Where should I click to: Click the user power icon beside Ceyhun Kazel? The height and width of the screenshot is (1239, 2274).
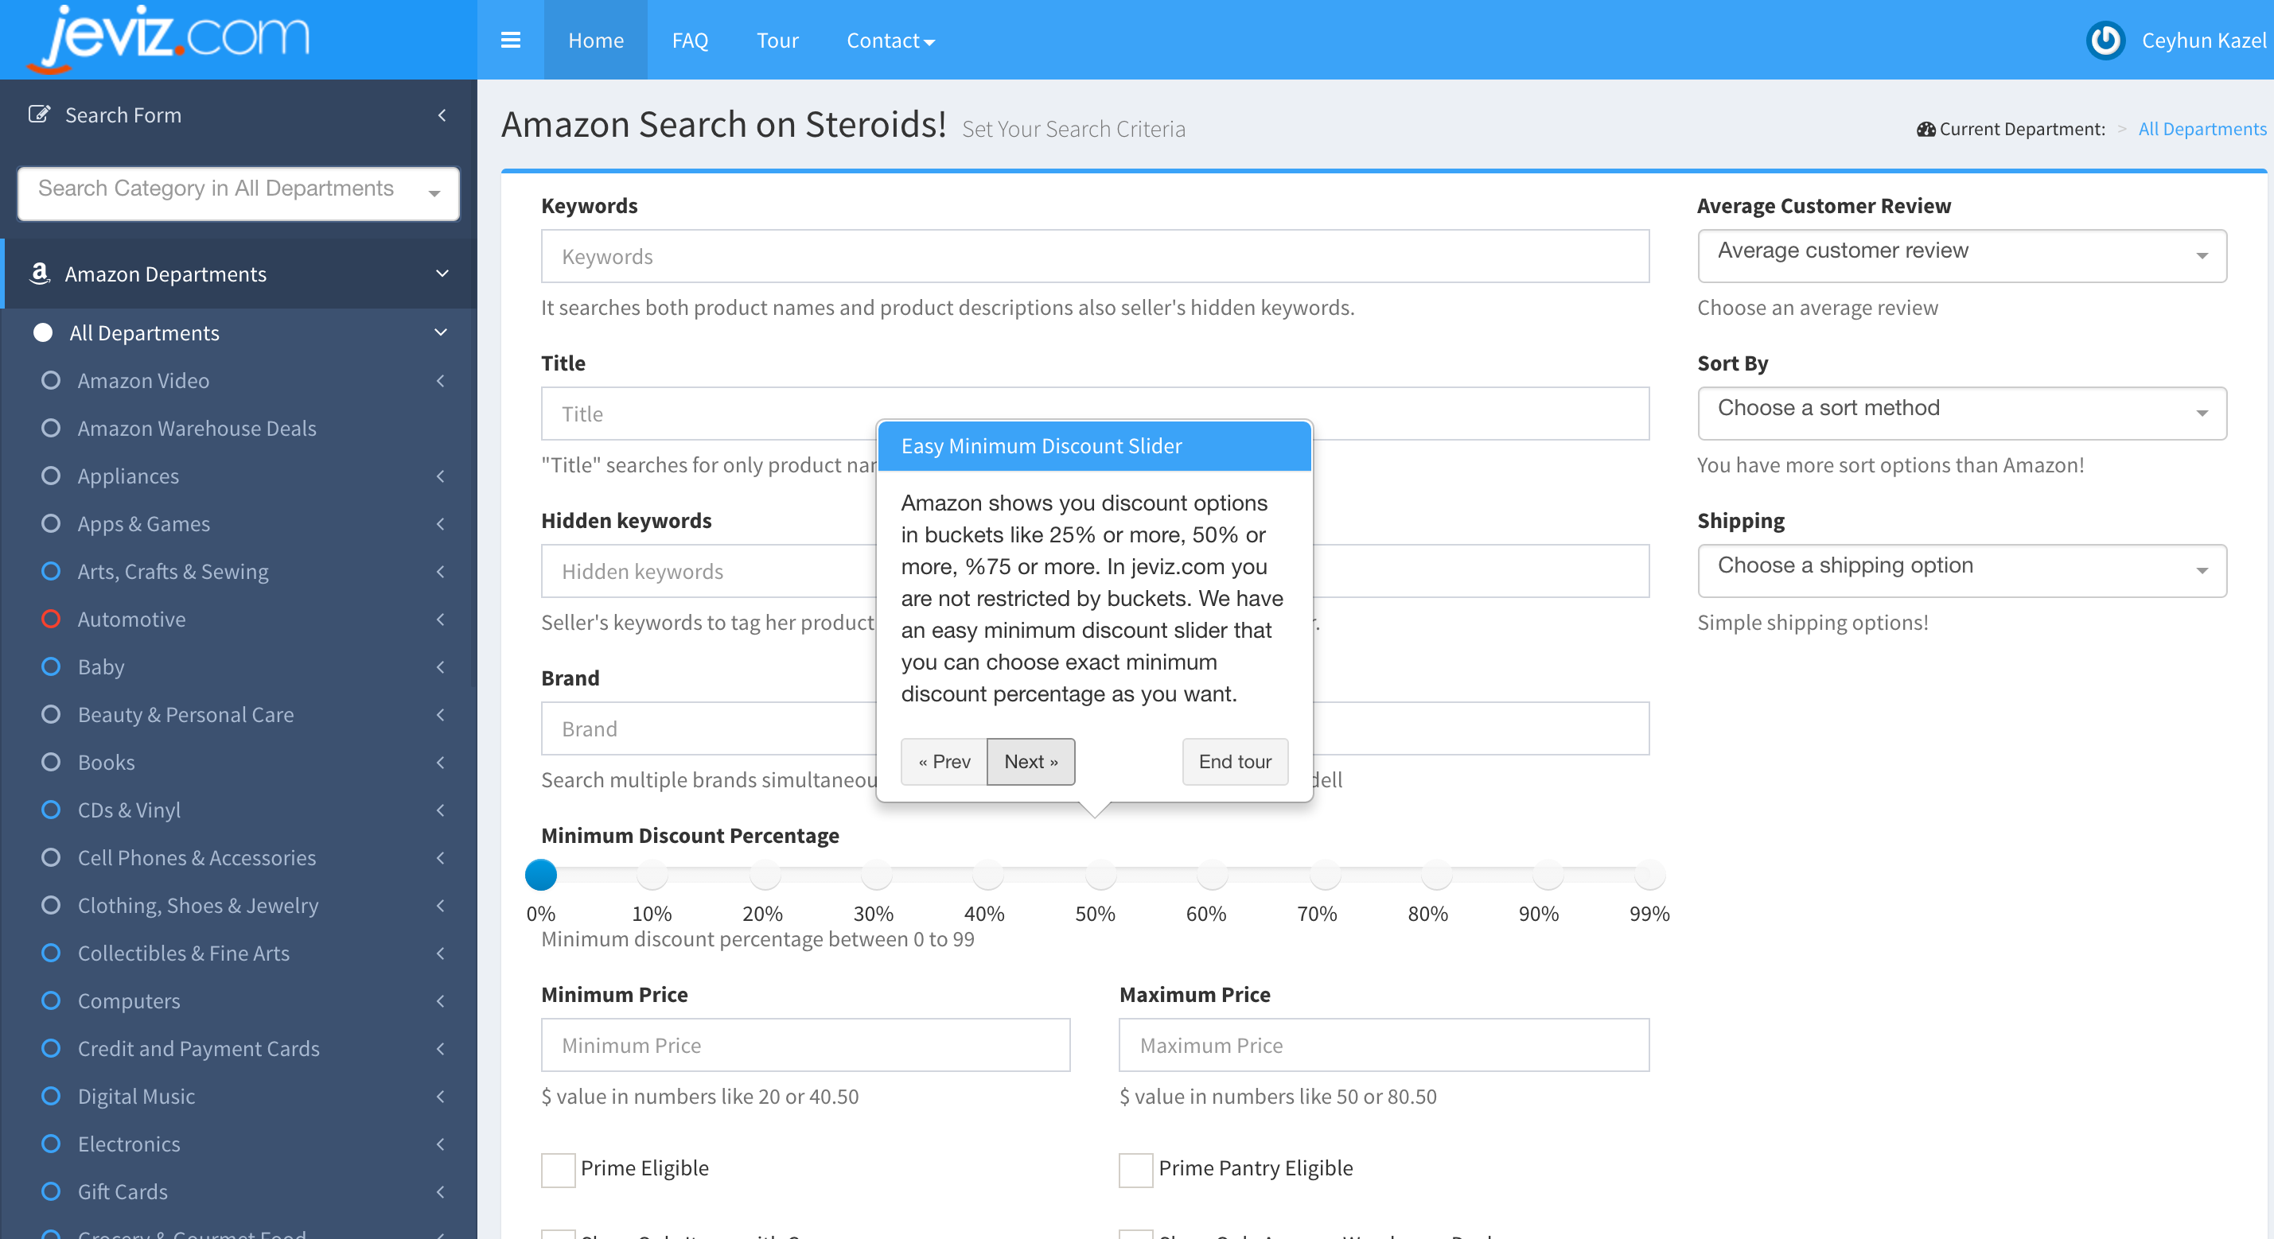(2105, 41)
